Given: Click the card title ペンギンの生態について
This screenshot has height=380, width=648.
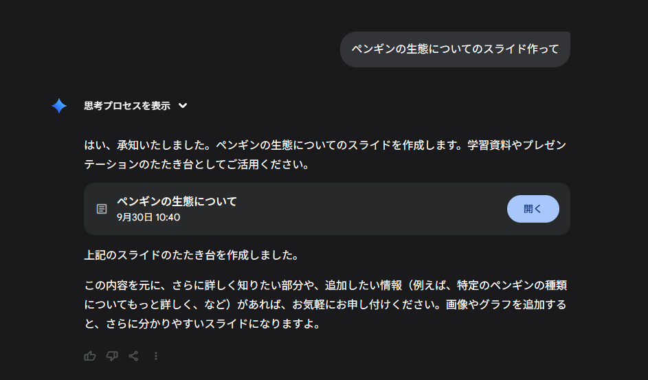Looking at the screenshot, I should coord(177,201).
